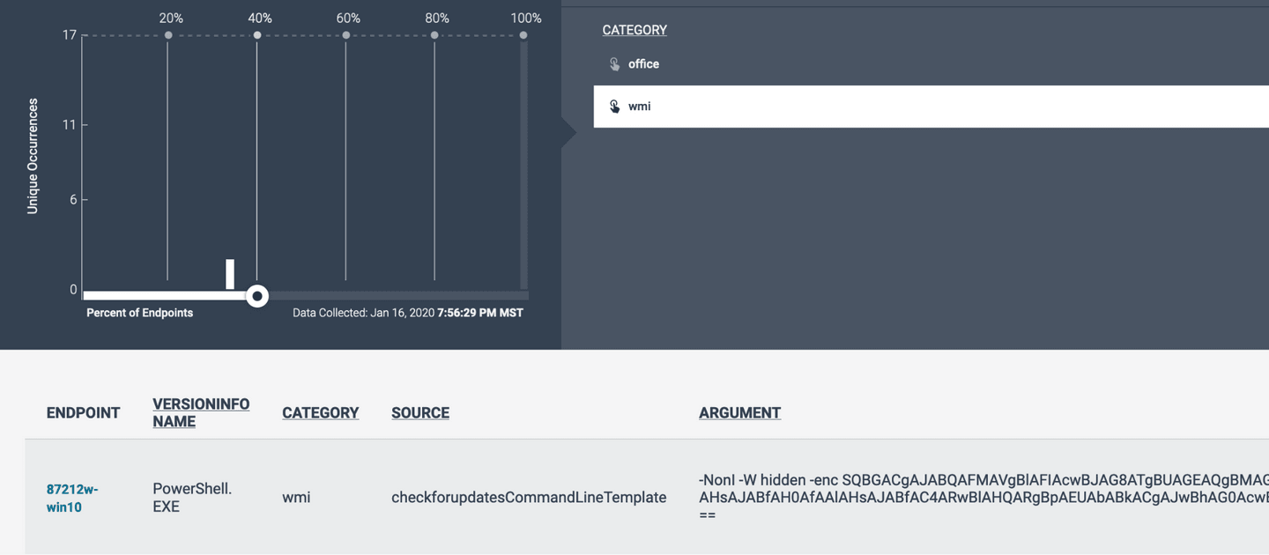Click the white histogram bar in chart
1269x555 pixels.
[x=230, y=274]
